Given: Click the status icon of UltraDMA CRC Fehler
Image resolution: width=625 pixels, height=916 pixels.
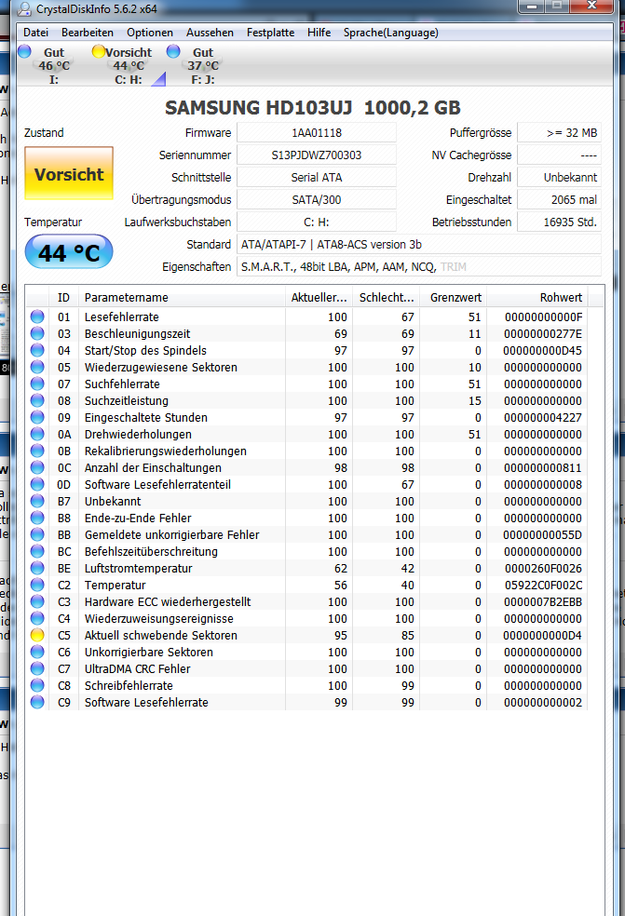Looking at the screenshot, I should (37, 667).
